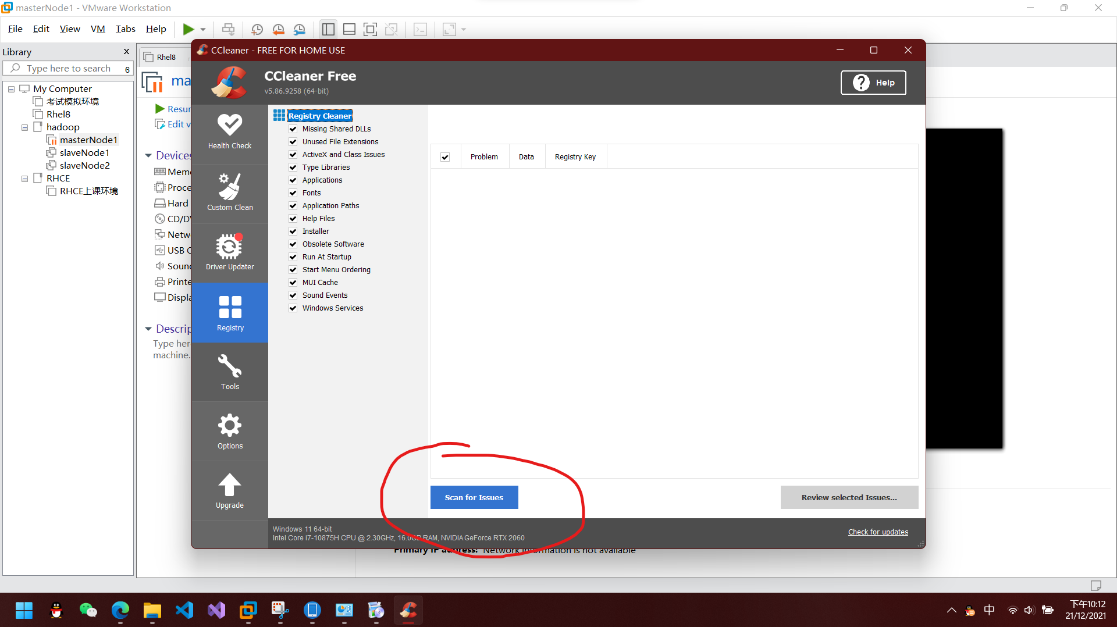
Task: Click VMware revert snapshot icon
Action: click(278, 29)
